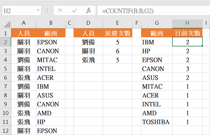The width and height of the screenshot is (210, 135).
Task: Select cell G3 containing HP
Action: (x=157, y=51)
